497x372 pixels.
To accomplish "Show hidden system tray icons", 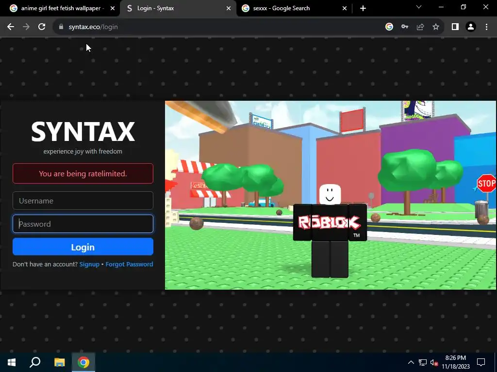I will [x=411, y=362].
